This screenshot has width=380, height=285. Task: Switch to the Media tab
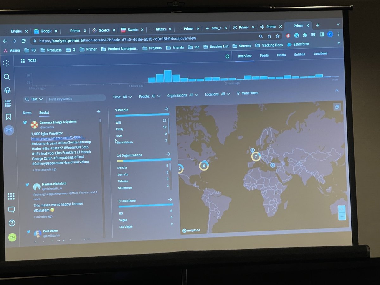point(281,55)
